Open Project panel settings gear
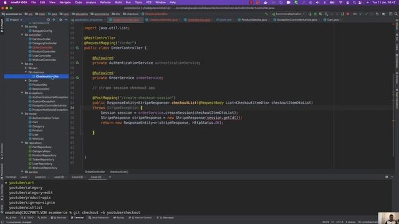This screenshot has width=399, height=224. tap(60, 19)
